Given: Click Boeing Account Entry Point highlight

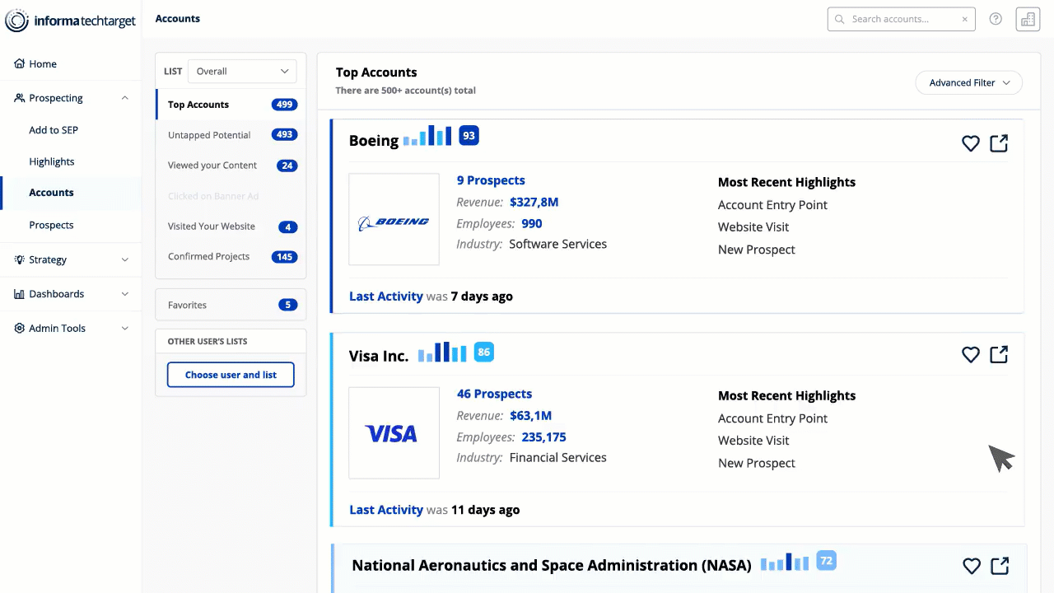Looking at the screenshot, I should 772,205.
